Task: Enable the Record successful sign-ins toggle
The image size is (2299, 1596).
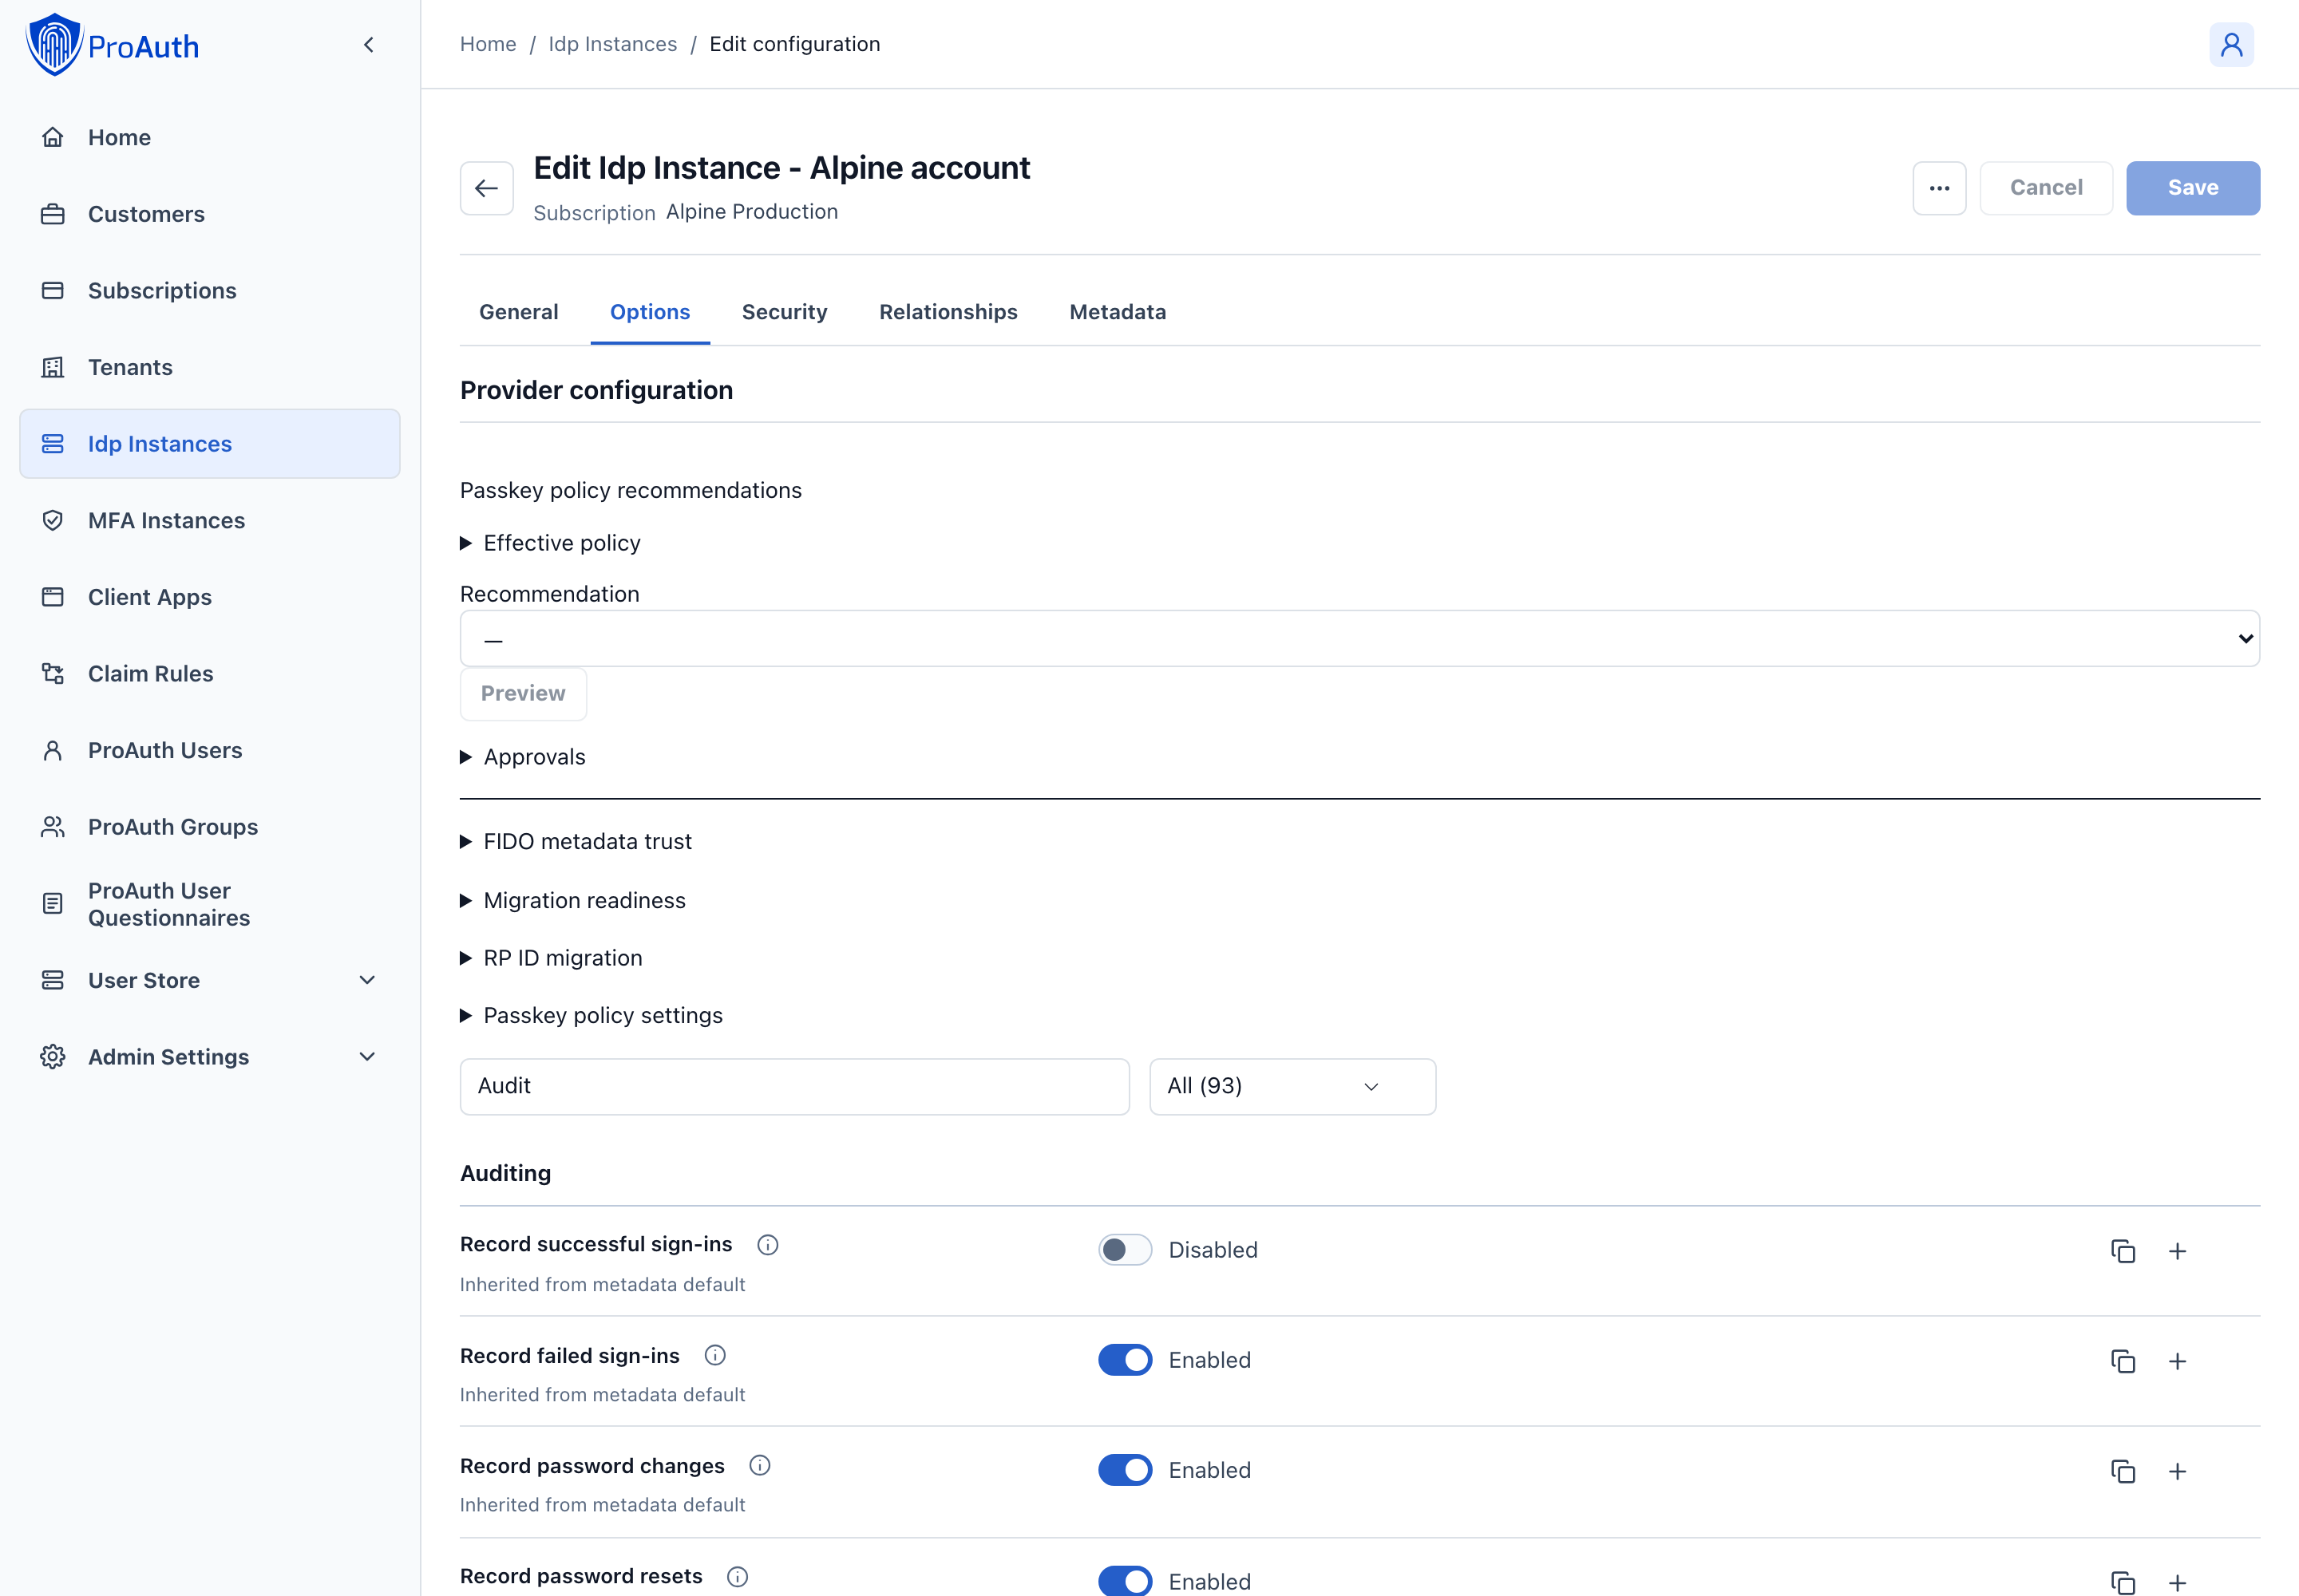Action: coord(1125,1250)
